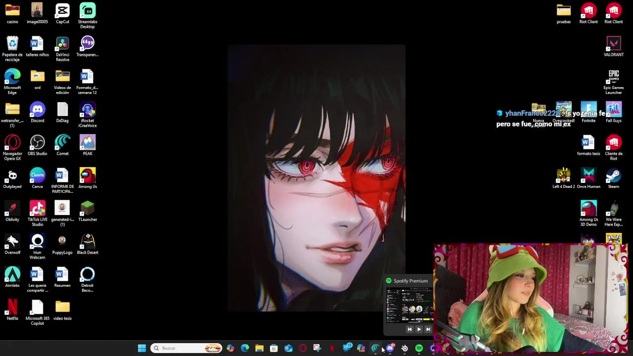Open the casino folder

coord(12,13)
